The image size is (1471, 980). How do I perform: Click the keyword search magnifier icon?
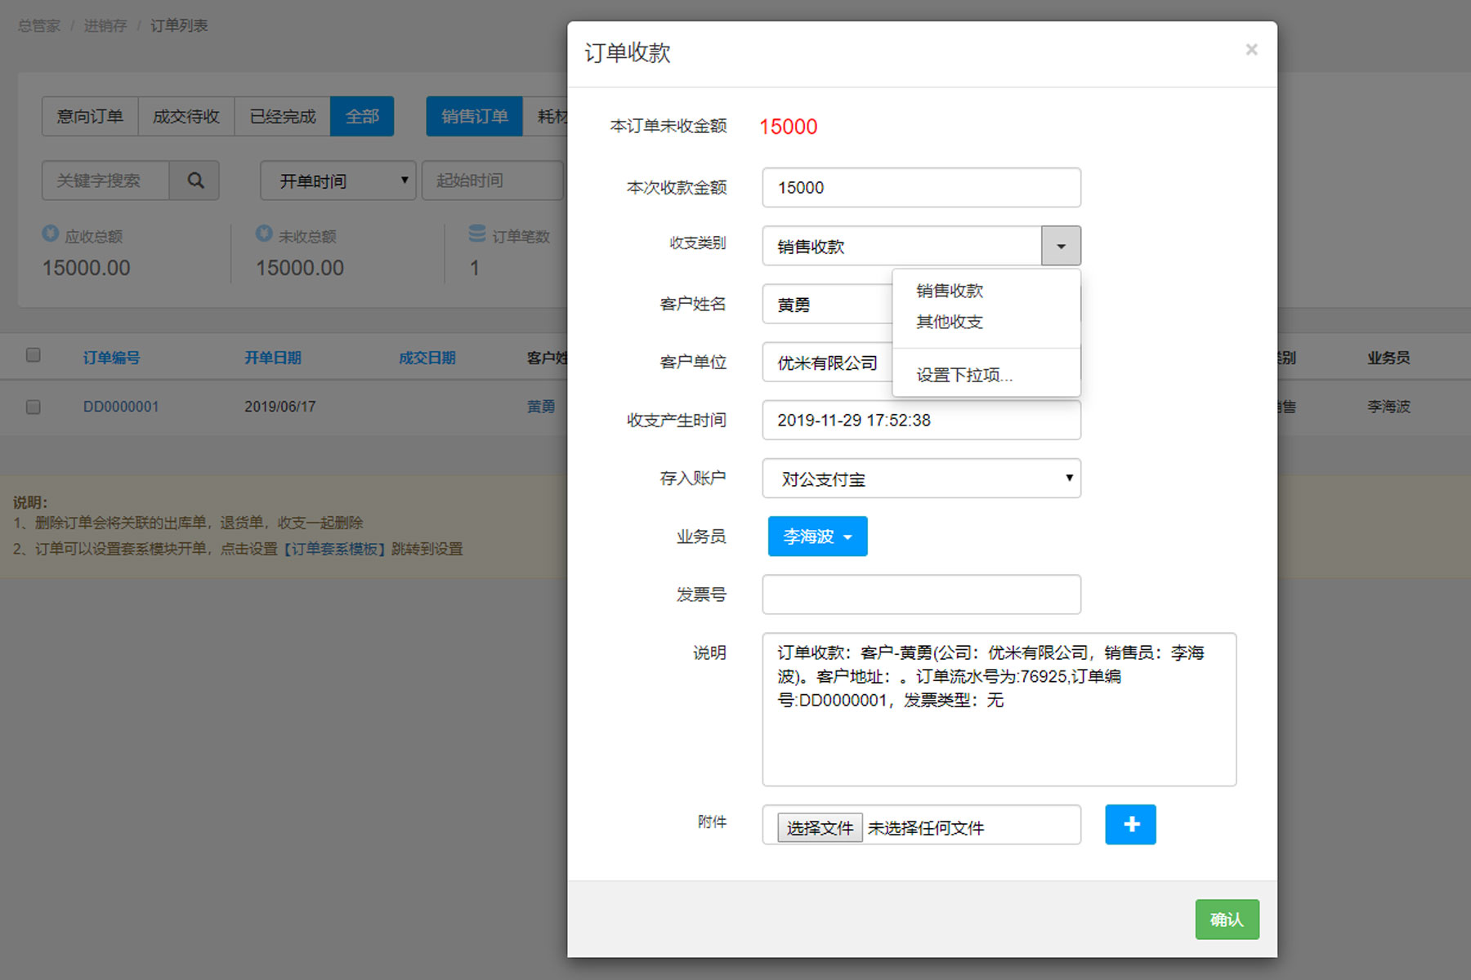[195, 180]
